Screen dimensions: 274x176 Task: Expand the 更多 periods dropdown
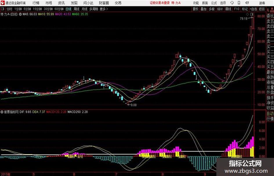coord(104,9)
